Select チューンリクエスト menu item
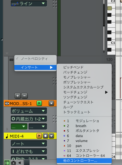The width and height of the screenshot is (122, 165). [x=84, y=102]
